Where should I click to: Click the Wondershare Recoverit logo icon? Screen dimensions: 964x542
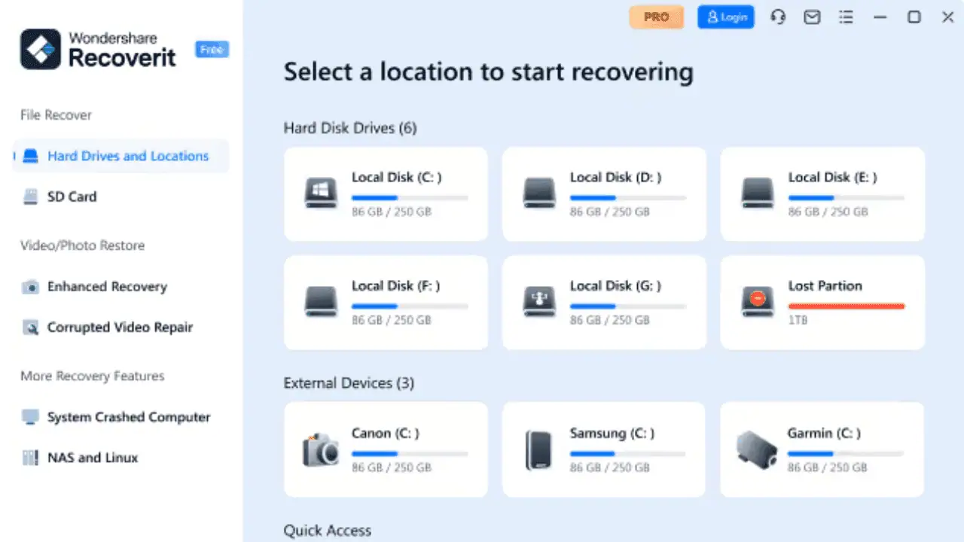click(41, 49)
